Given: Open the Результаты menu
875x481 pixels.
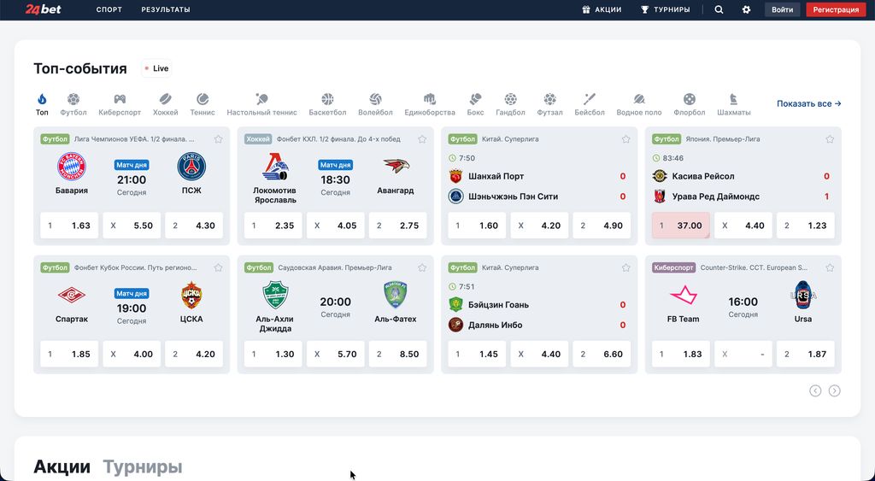Looking at the screenshot, I should coord(166,9).
